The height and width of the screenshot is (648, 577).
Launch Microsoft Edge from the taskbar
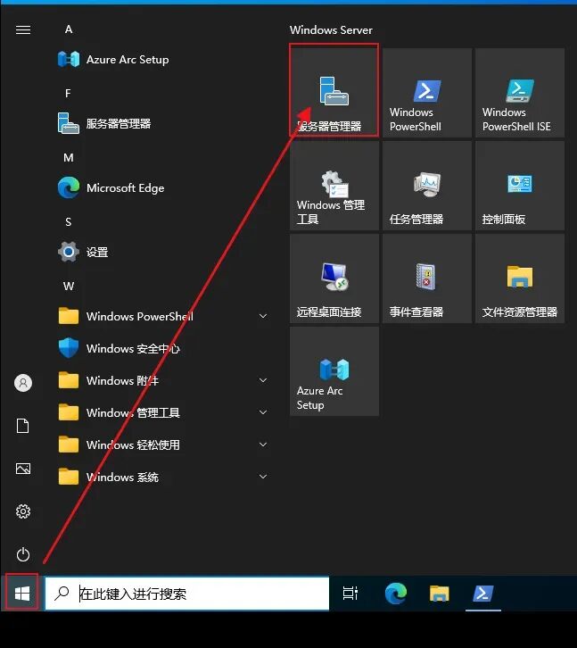(x=396, y=594)
